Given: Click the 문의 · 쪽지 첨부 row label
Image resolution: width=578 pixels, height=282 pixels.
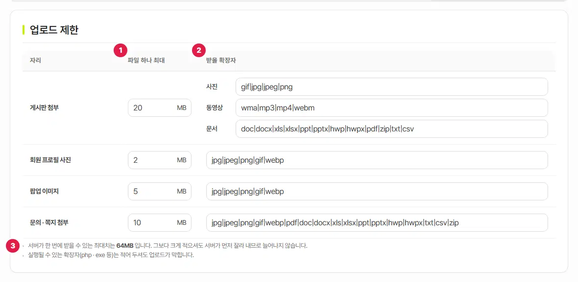Looking at the screenshot, I should (x=49, y=222).
